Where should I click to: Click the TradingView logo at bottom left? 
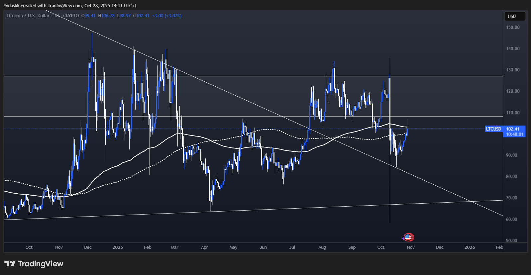coord(34,264)
